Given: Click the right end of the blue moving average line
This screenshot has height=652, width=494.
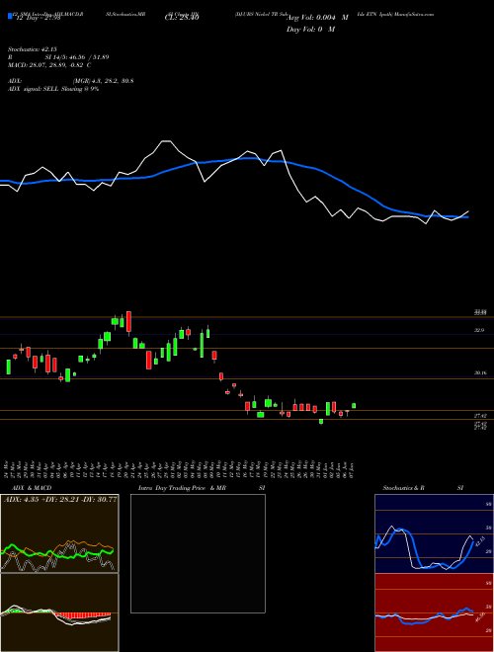Looking at the screenshot, I should pyautogui.click(x=467, y=217).
